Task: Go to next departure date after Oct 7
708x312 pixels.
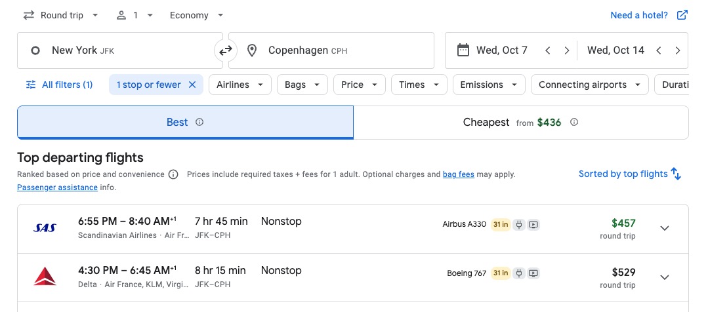Action: [567, 50]
